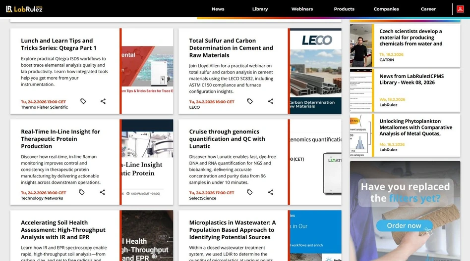Open the Phytoplankton chart thumbnail
470x261 pixels.
click(x=361, y=135)
